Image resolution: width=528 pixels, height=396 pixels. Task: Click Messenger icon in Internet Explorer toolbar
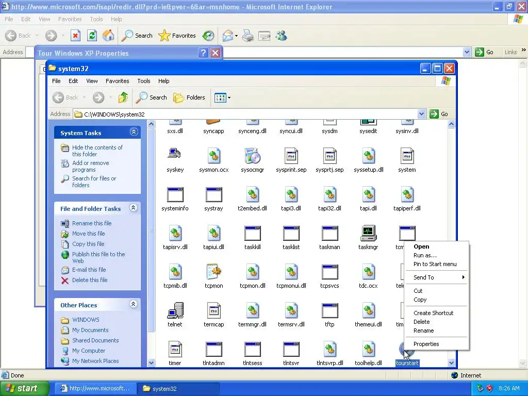281,36
